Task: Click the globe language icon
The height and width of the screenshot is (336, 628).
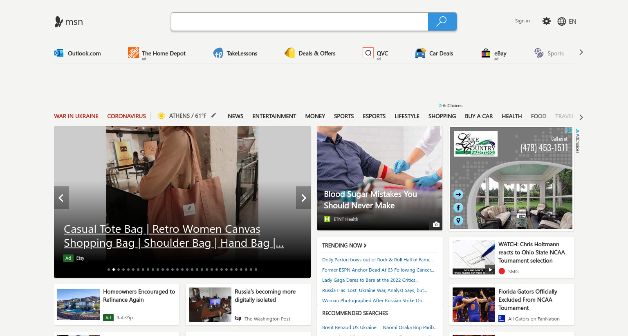Action: coord(562,22)
